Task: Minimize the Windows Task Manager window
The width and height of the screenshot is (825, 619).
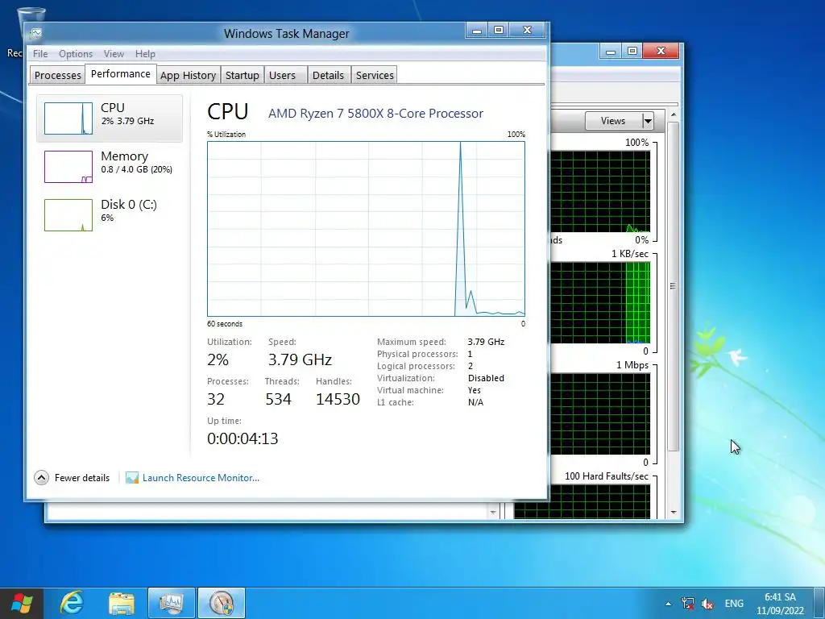Action: [x=477, y=30]
